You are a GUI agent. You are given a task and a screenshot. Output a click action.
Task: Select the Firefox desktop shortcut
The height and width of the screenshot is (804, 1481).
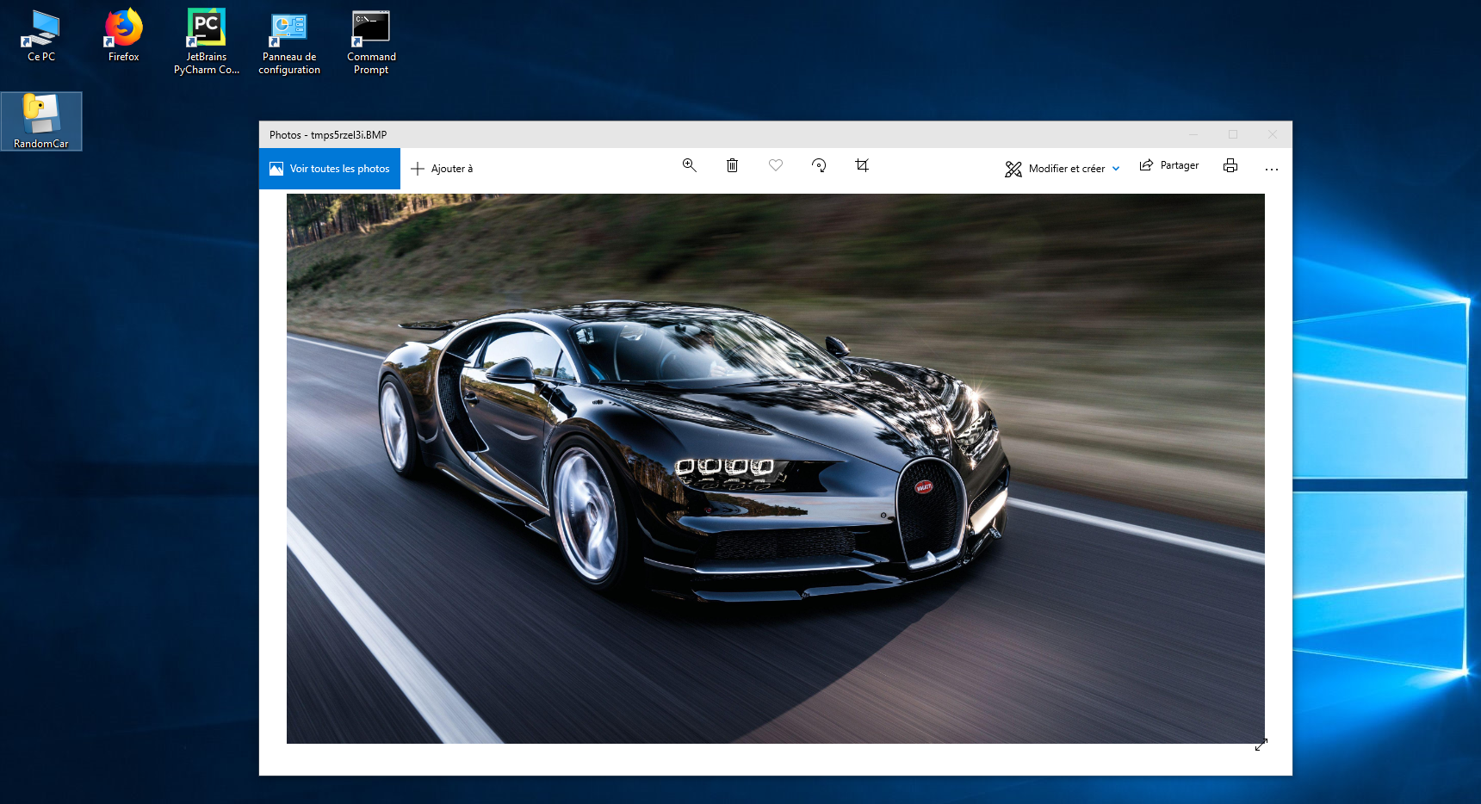coord(124,36)
